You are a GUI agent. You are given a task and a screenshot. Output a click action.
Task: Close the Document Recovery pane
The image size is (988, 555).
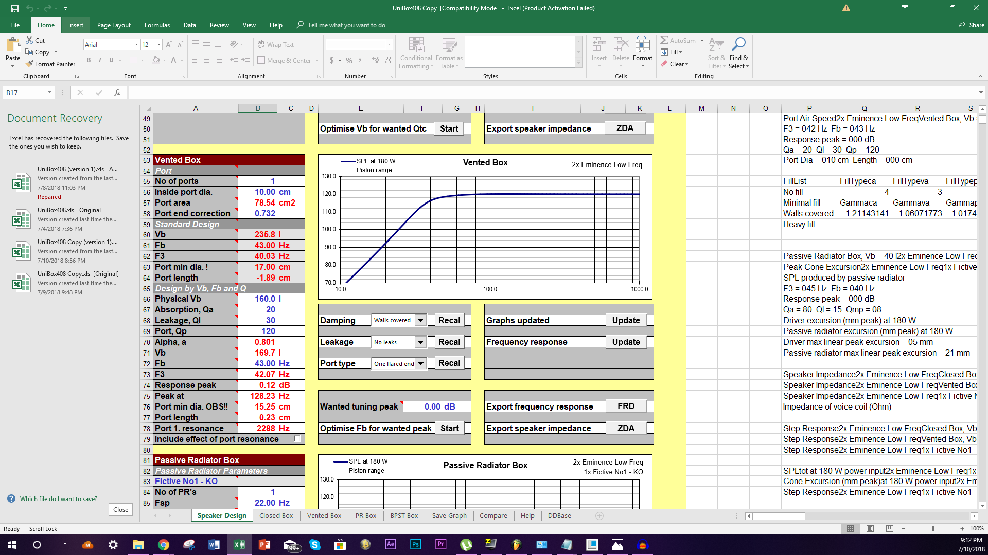[120, 510]
